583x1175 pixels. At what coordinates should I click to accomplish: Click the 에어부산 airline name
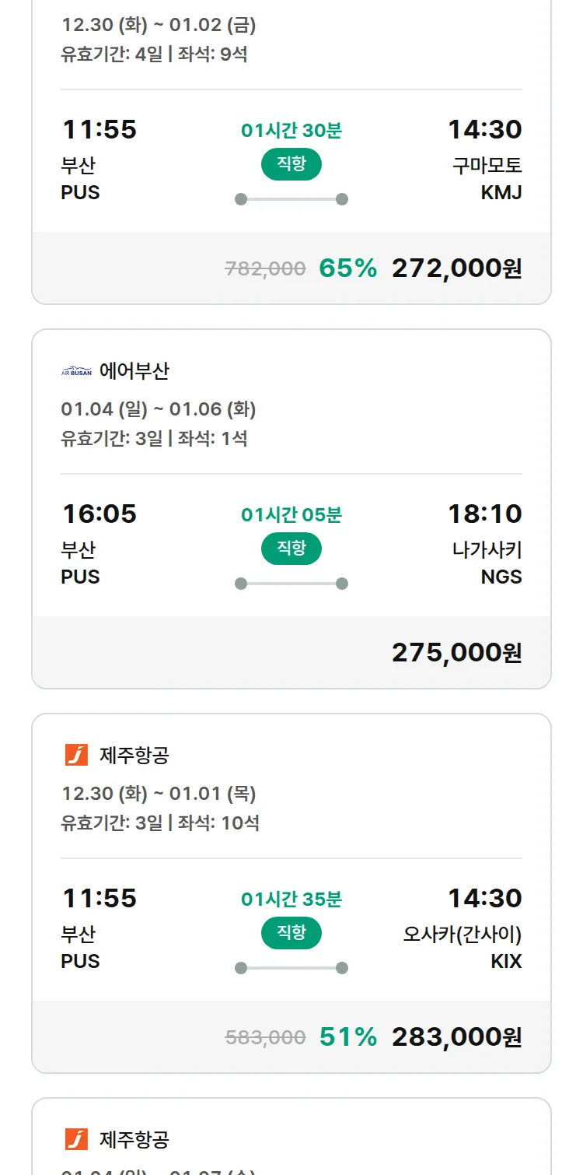[x=134, y=371]
